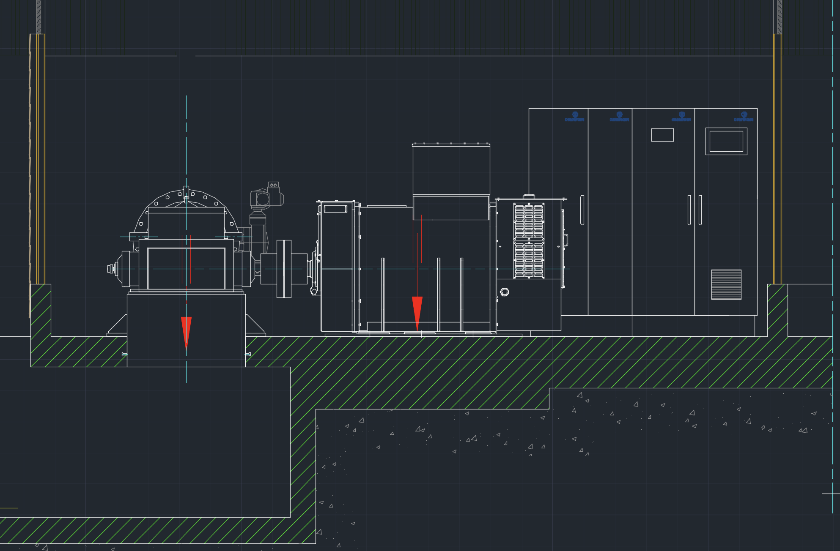Click the small ring fitting below the louvers

click(504, 292)
